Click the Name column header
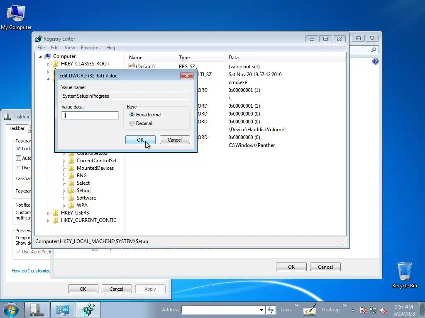This screenshot has width=425, height=318. click(151, 57)
